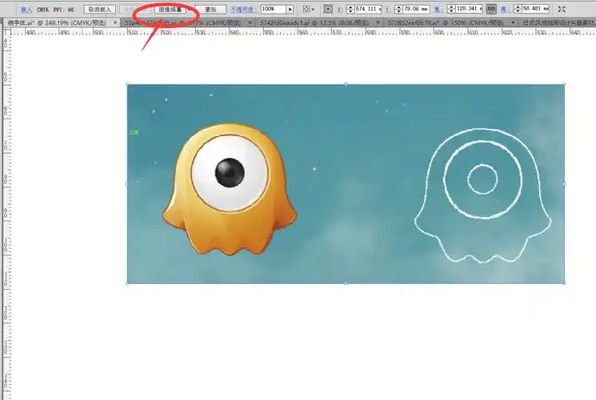596x400 pixels.
Task: Open the Image Trace presets dropdown arrow
Action: pyautogui.click(x=188, y=10)
